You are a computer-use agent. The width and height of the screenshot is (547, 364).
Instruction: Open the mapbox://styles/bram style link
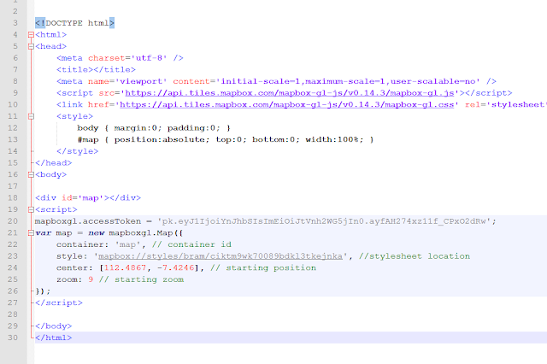point(221,256)
